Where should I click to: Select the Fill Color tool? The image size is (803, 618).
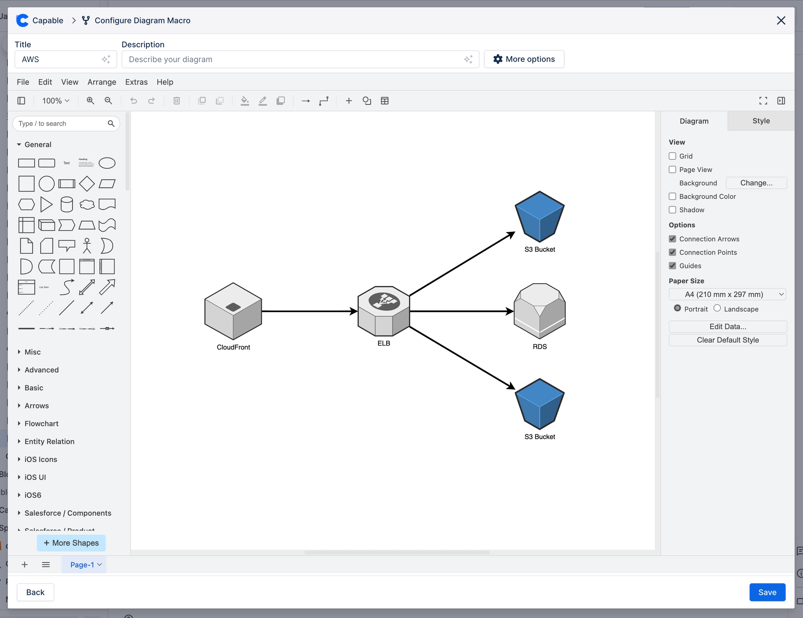click(x=245, y=101)
